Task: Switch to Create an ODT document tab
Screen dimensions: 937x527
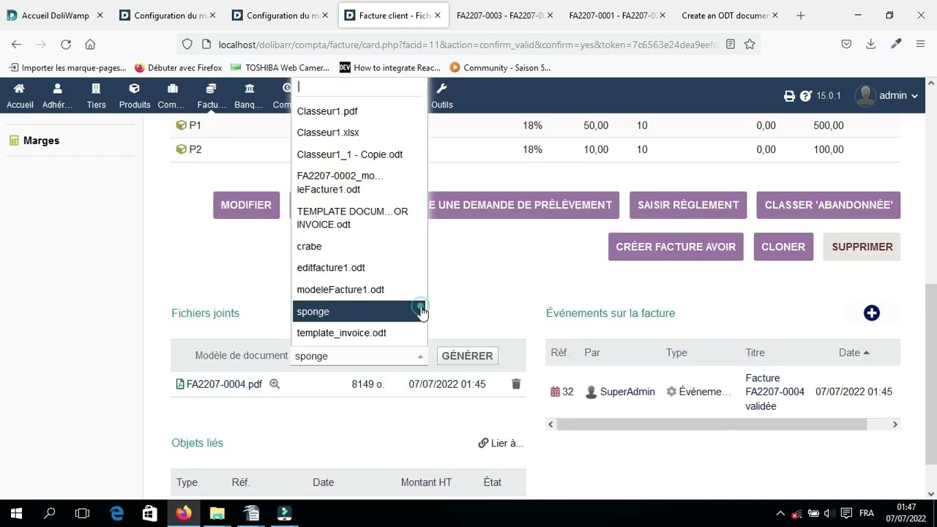Action: pyautogui.click(x=730, y=15)
